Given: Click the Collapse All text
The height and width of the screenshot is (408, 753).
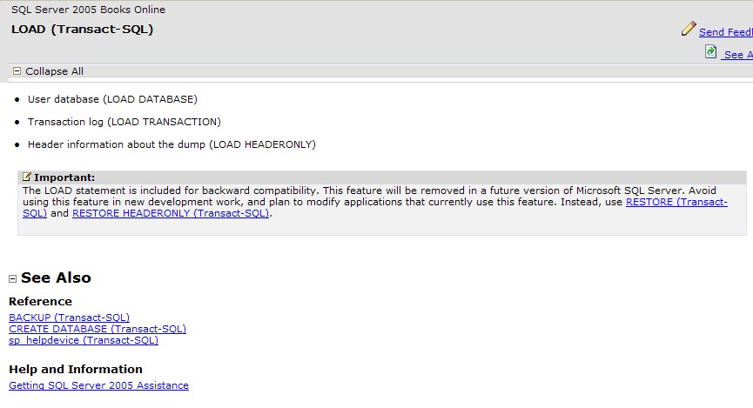Looking at the screenshot, I should coord(54,71).
